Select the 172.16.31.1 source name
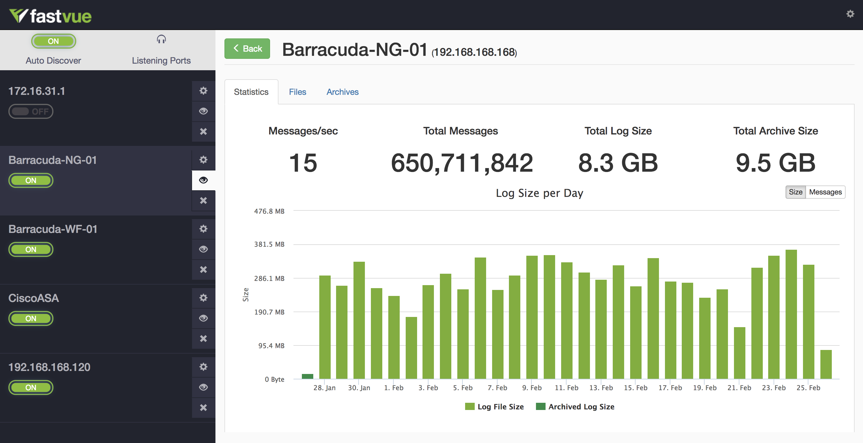This screenshot has width=863, height=443. pos(37,91)
